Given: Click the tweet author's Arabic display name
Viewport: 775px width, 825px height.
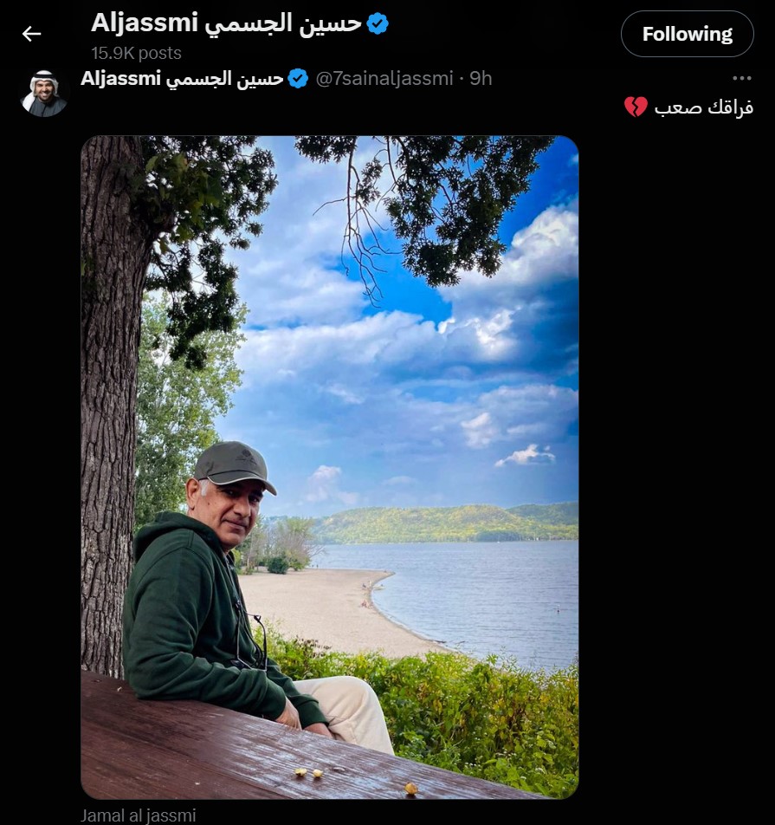Looking at the screenshot, I should coord(225,80).
